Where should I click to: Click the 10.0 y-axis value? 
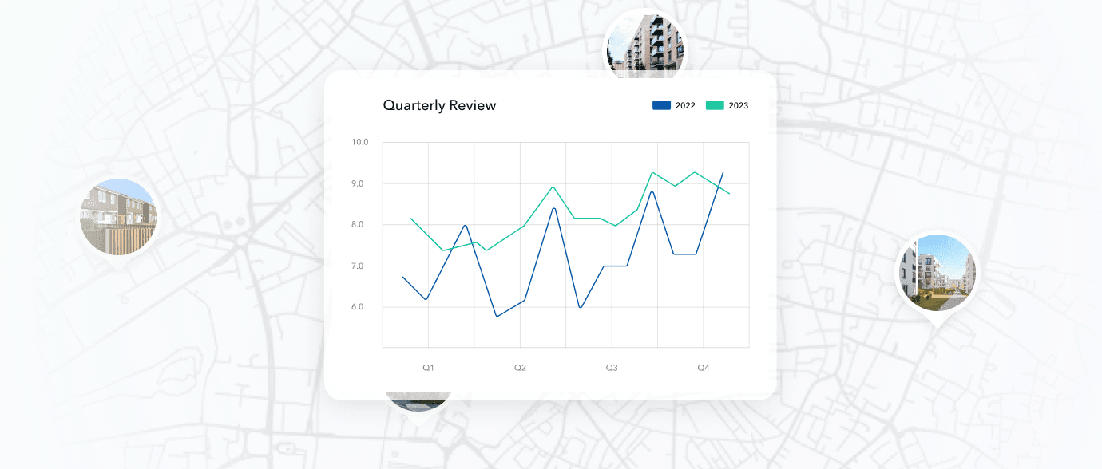(359, 142)
